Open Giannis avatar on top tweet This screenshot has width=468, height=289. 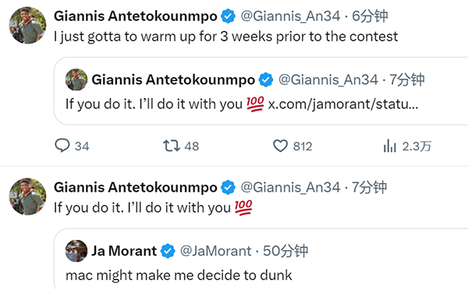pos(28,26)
